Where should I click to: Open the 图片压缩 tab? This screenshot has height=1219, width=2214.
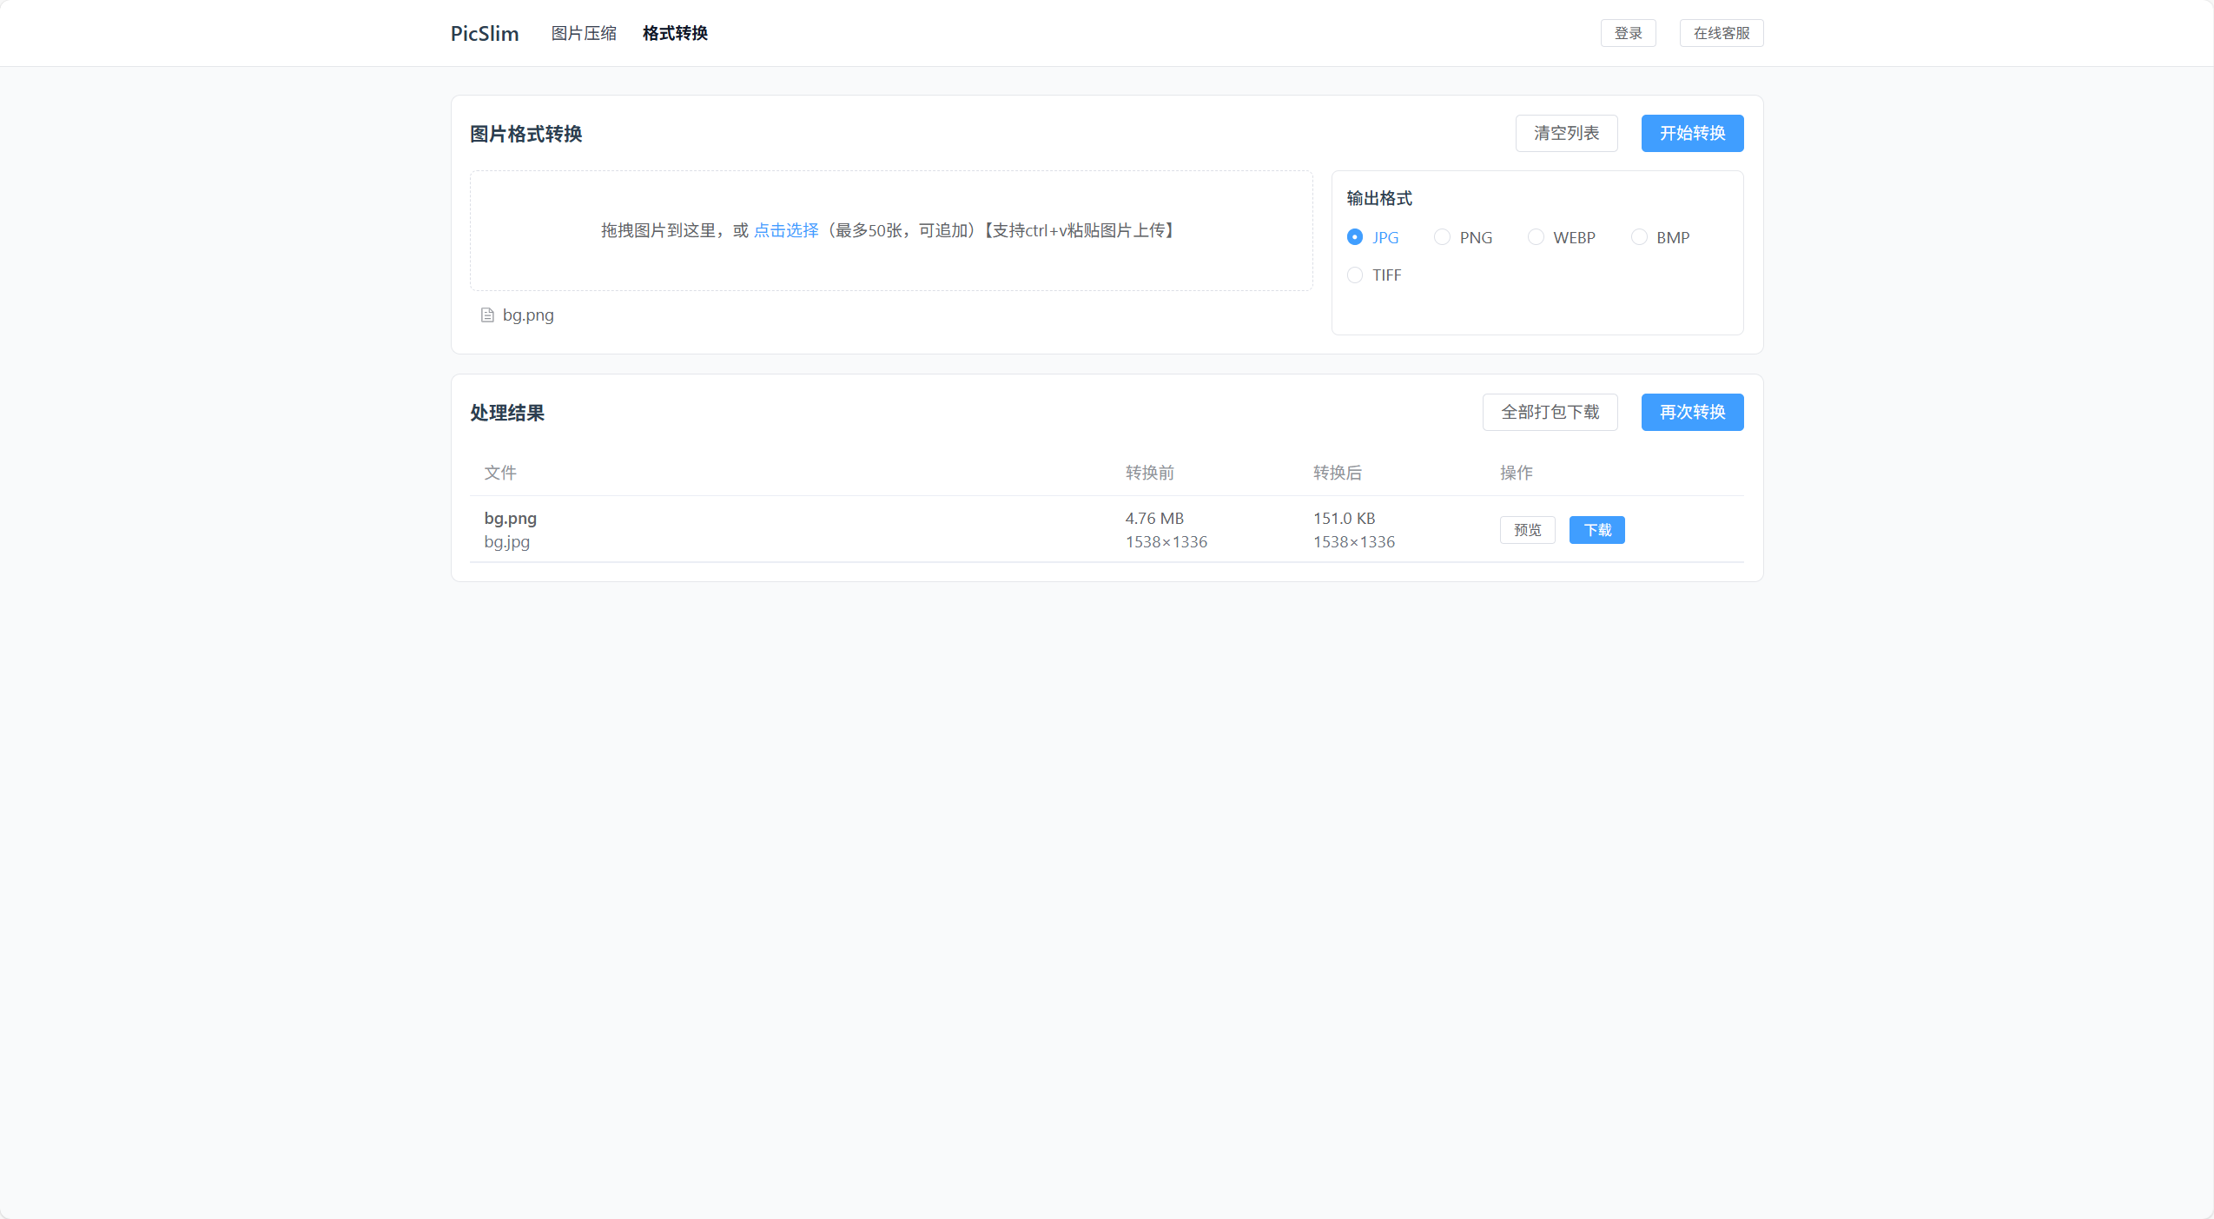point(584,33)
